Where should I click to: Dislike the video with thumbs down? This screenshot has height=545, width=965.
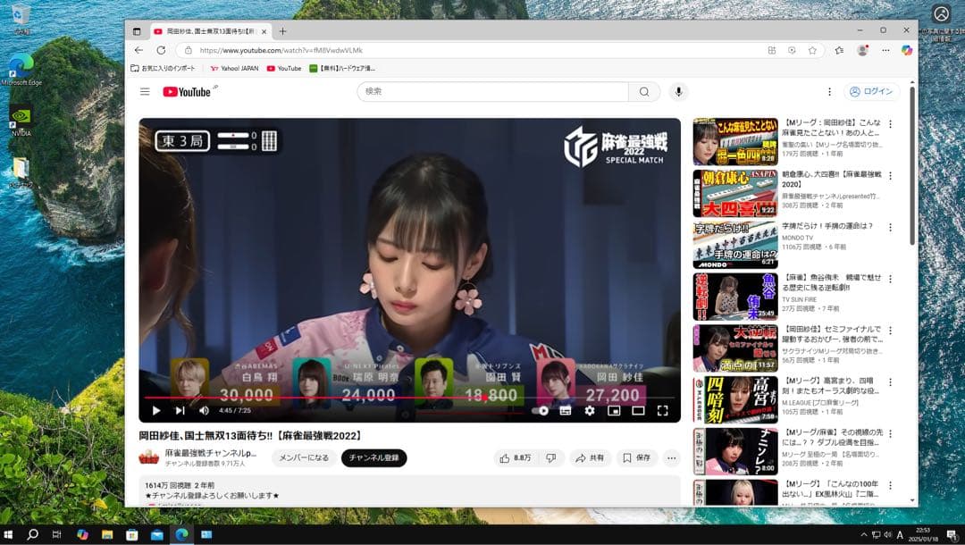pos(551,458)
